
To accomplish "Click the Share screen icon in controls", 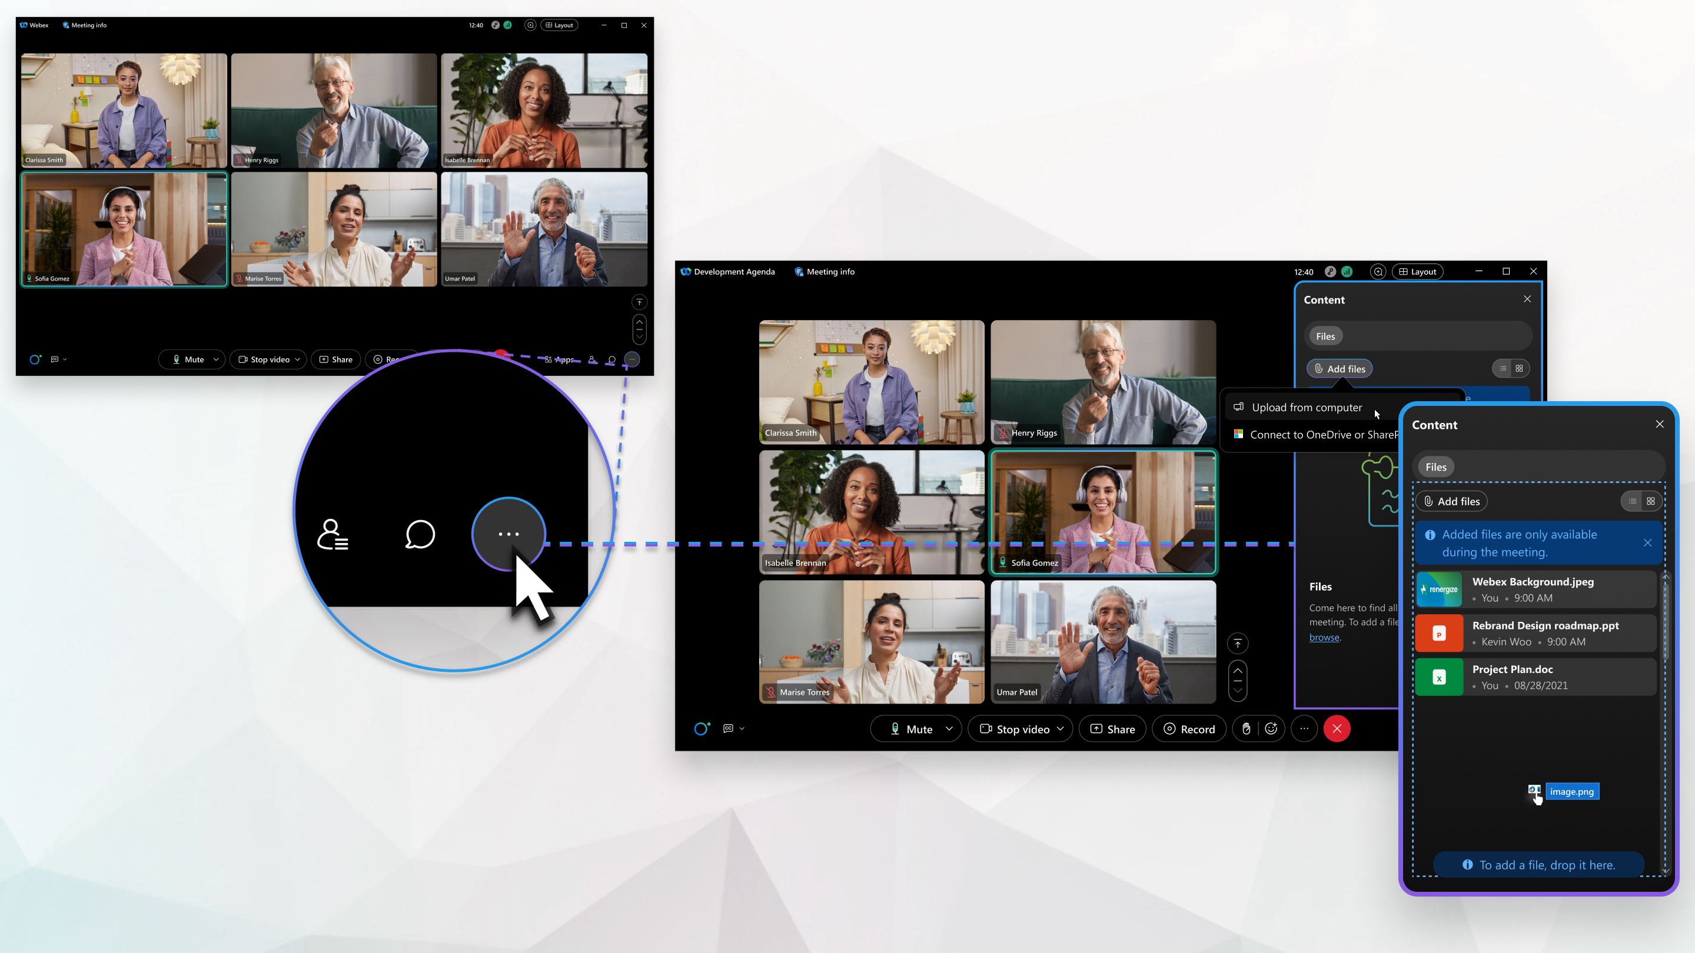I will click(x=1112, y=728).
